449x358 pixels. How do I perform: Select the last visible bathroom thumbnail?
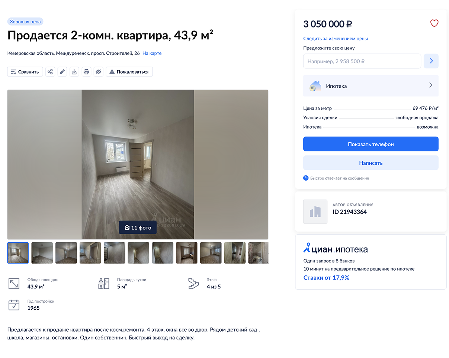click(x=258, y=253)
